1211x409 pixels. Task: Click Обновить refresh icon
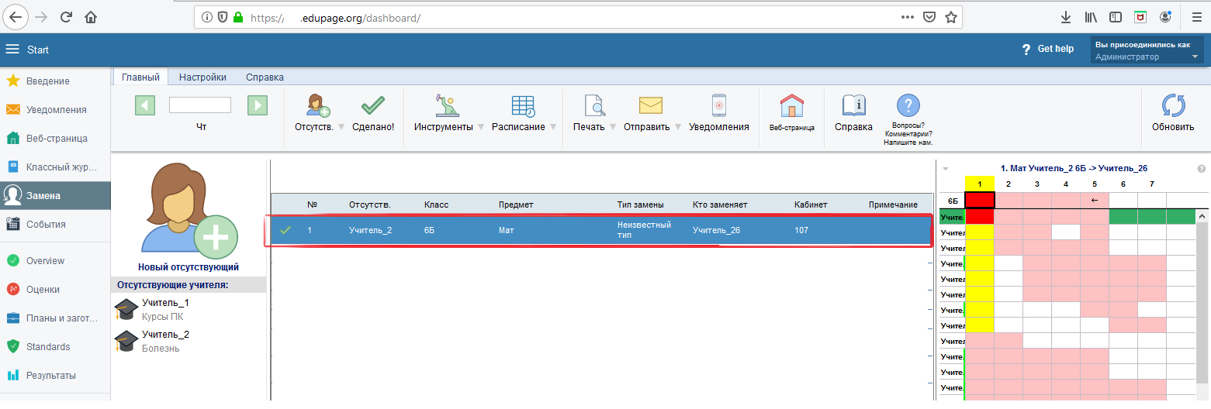[1173, 106]
